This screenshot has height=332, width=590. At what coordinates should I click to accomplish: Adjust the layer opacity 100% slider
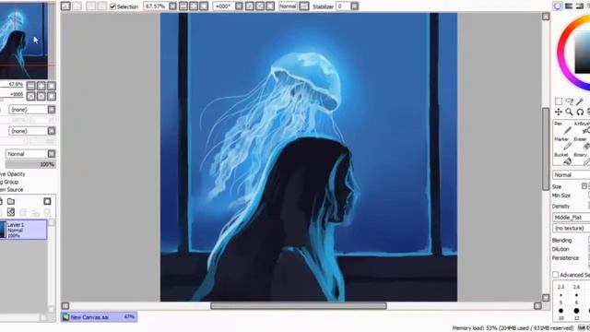[30, 164]
